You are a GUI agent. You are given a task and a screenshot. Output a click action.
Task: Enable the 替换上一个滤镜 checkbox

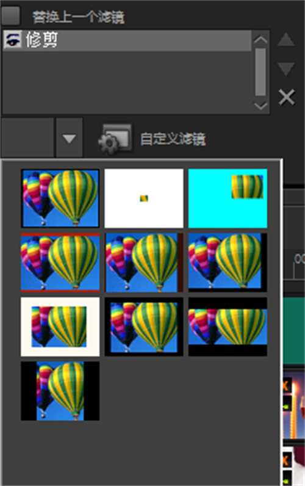[x=10, y=15]
